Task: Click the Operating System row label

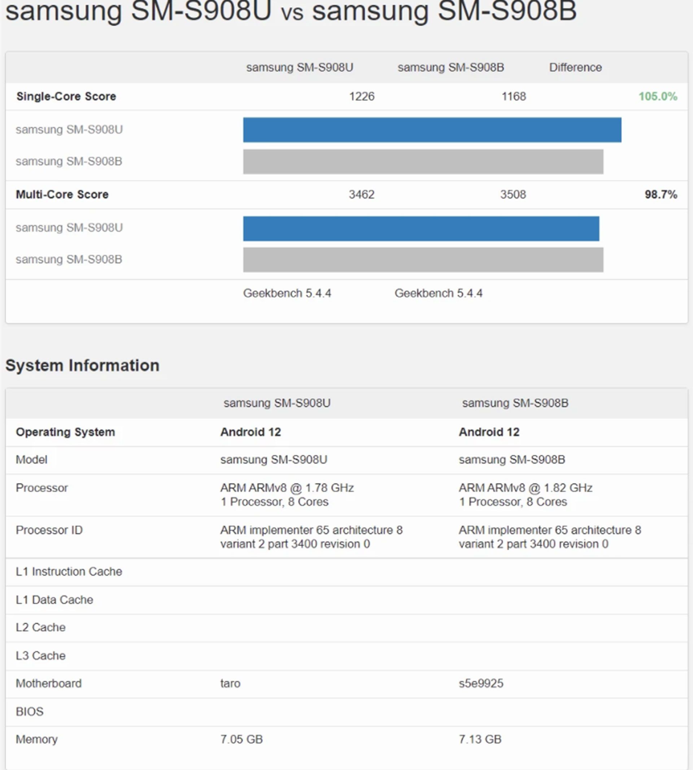Action: click(65, 432)
